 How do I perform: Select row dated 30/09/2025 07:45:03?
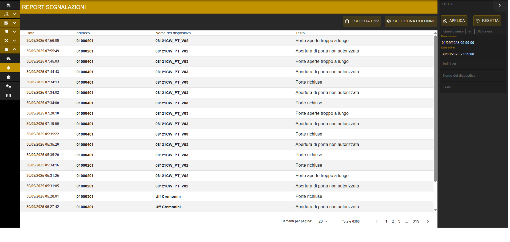pyautogui.click(x=227, y=61)
